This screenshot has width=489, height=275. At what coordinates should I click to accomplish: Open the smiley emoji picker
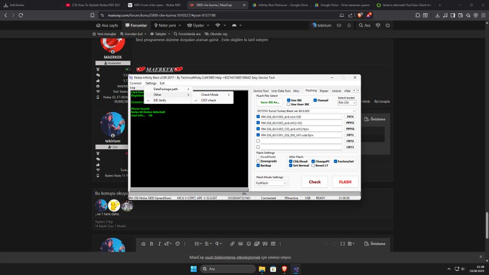tap(248, 244)
